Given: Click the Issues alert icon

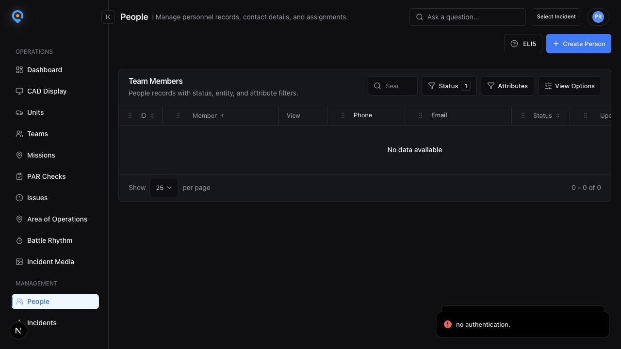Looking at the screenshot, I should point(19,198).
